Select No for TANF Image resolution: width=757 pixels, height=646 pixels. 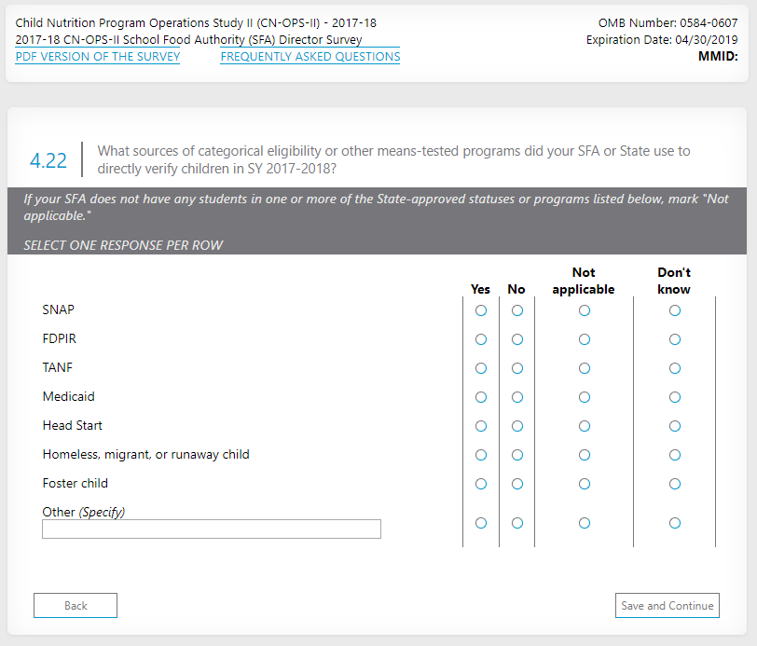pos(517,369)
